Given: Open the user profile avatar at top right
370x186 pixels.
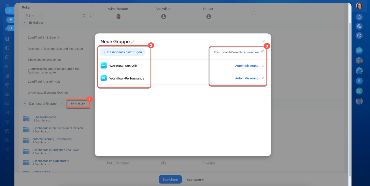Looking at the screenshot, I should [359, 6].
